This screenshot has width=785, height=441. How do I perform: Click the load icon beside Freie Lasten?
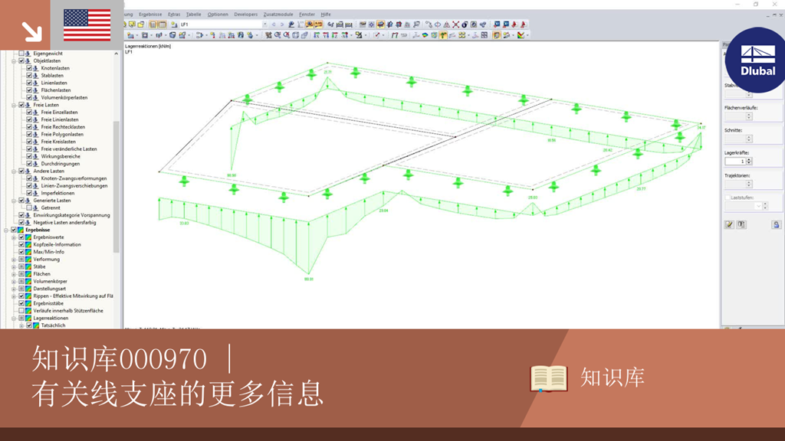click(x=28, y=105)
